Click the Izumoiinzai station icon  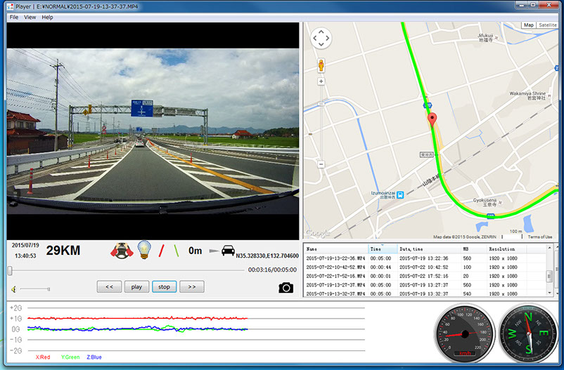pyautogui.click(x=400, y=194)
